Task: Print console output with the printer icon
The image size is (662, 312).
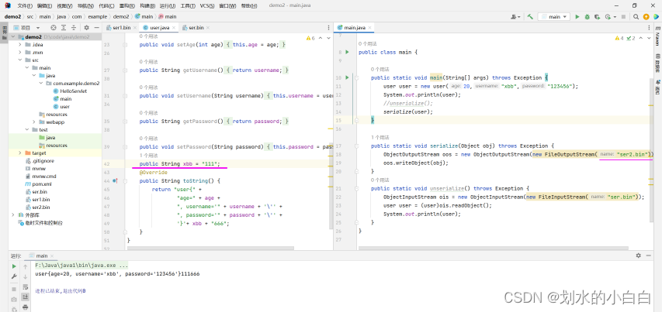Action: click(26, 307)
